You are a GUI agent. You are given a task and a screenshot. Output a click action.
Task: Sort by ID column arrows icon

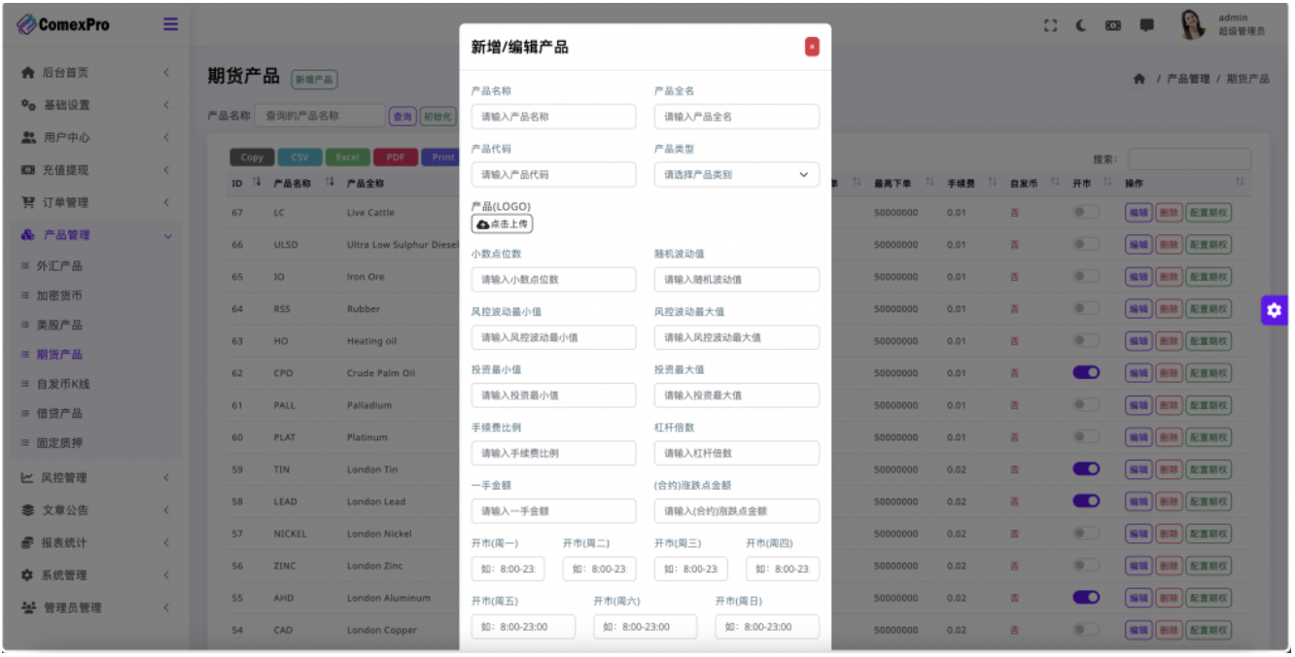coord(257,183)
